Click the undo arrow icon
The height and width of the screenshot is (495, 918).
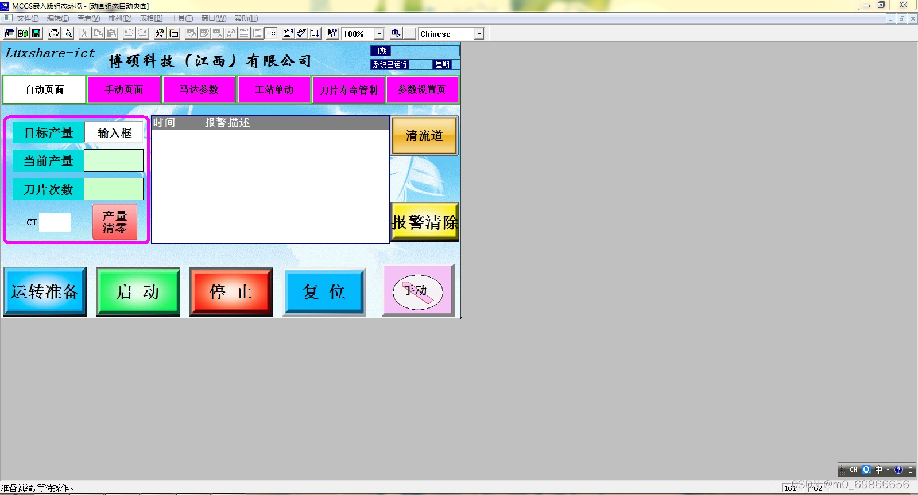point(129,33)
